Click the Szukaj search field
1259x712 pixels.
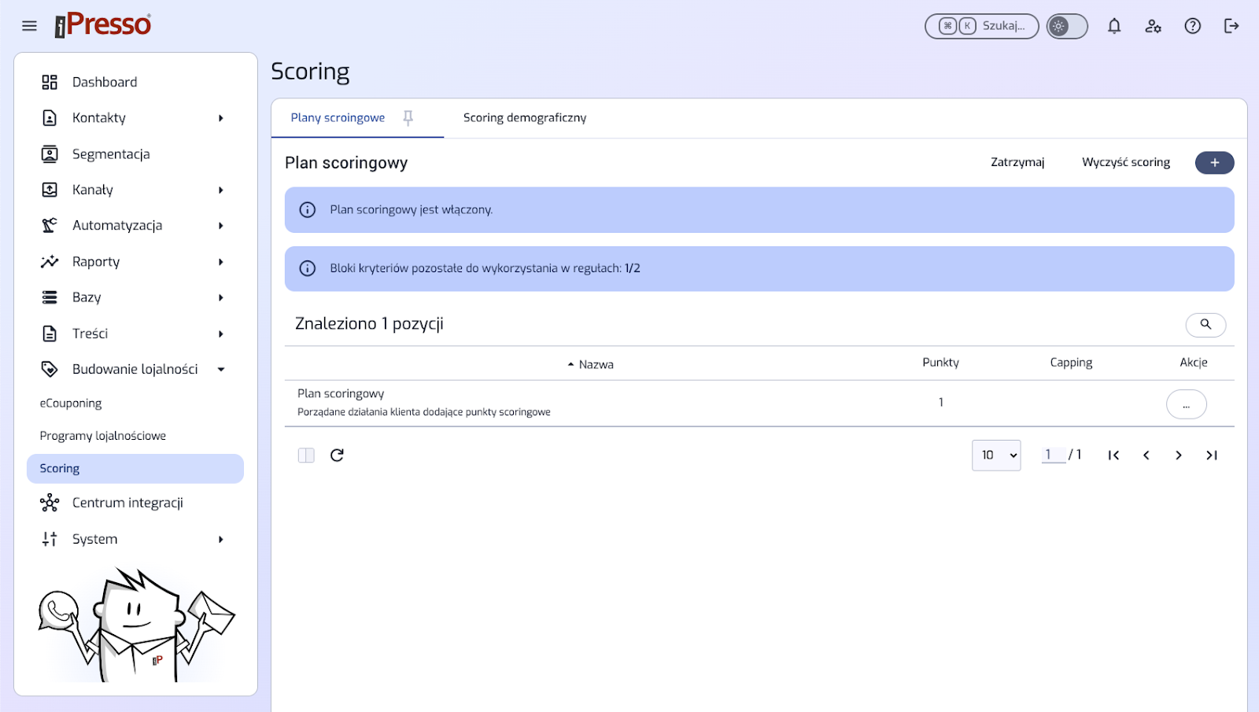click(981, 26)
